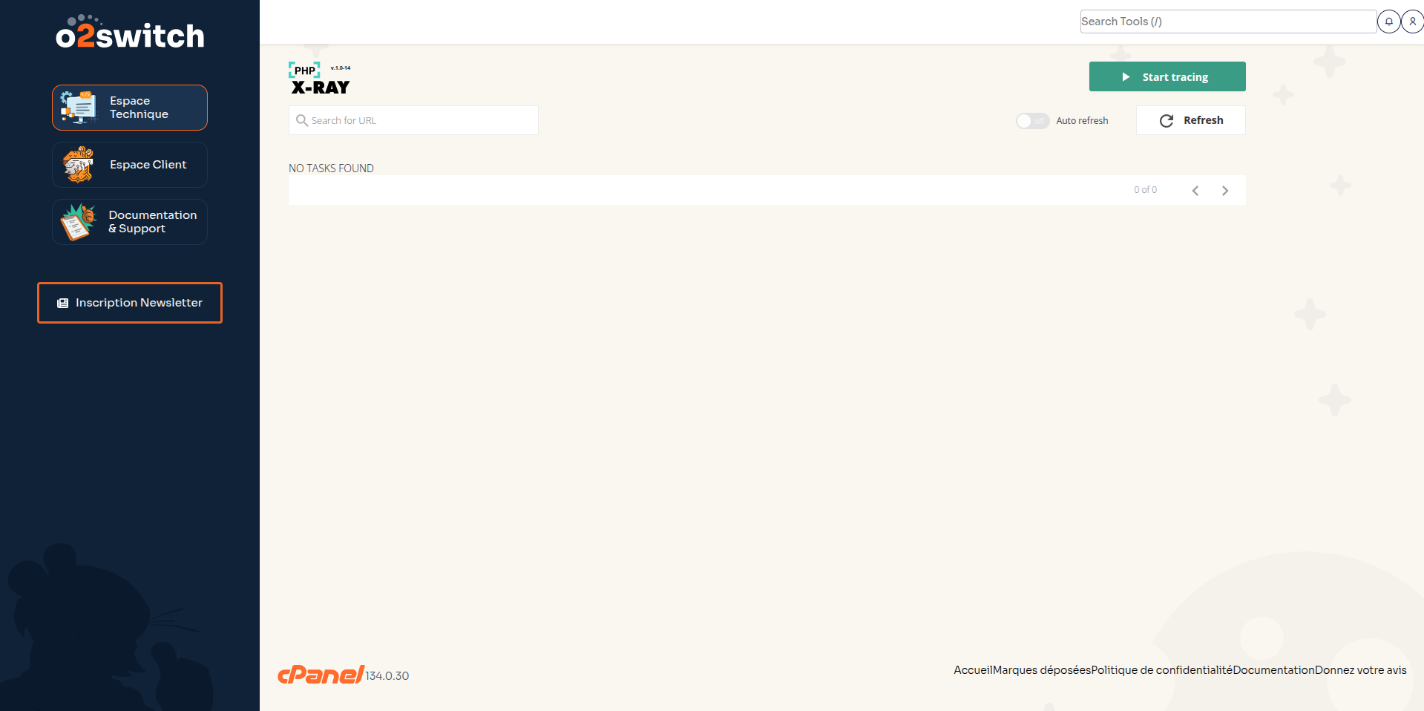1424x711 pixels.
Task: Go to next page of tasks
Action: [x=1225, y=191]
